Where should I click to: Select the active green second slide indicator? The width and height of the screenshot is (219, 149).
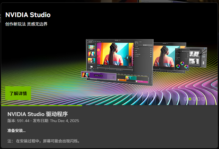coord(190,99)
